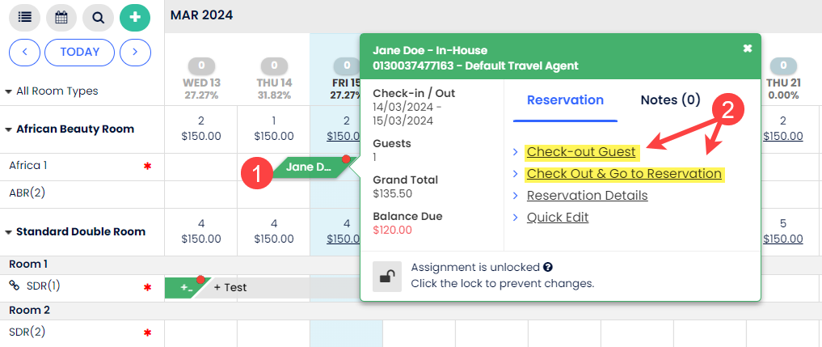Open the Reservation Details link

coord(587,196)
